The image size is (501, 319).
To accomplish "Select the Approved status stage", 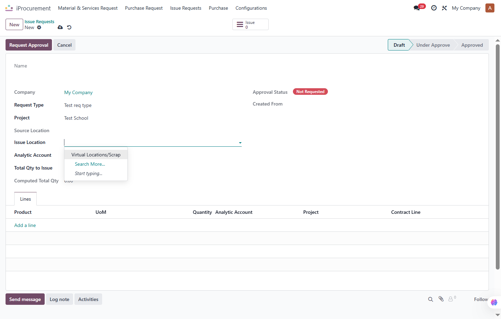I will coord(472,45).
